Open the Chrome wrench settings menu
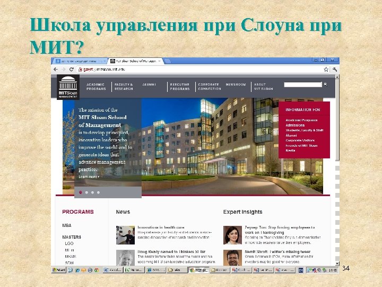 [x=335, y=70]
